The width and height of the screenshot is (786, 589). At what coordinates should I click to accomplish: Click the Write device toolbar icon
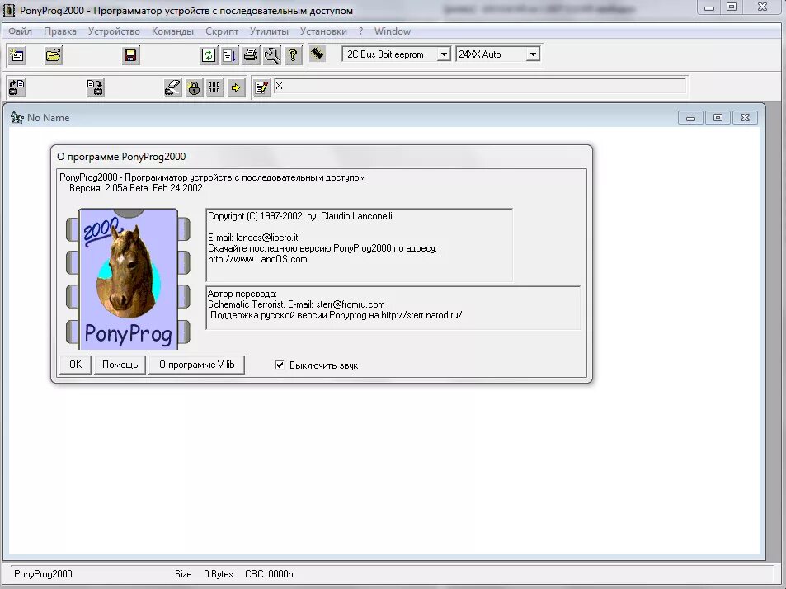pyautogui.click(x=95, y=87)
